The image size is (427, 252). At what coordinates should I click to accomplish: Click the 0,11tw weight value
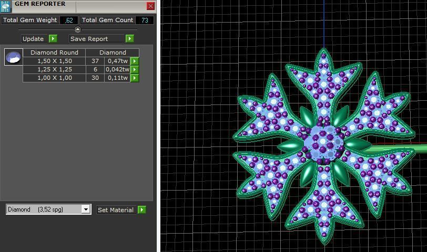[x=117, y=78]
